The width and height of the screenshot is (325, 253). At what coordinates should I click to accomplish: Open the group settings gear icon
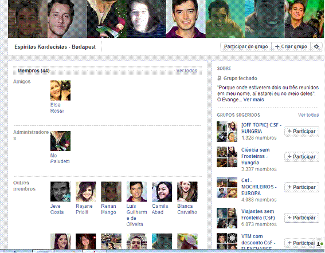point(316,46)
